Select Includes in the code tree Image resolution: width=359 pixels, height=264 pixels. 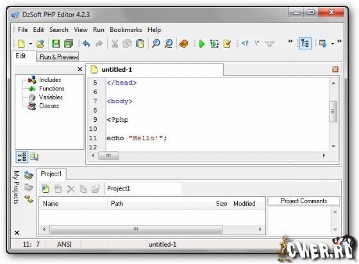pyautogui.click(x=50, y=80)
